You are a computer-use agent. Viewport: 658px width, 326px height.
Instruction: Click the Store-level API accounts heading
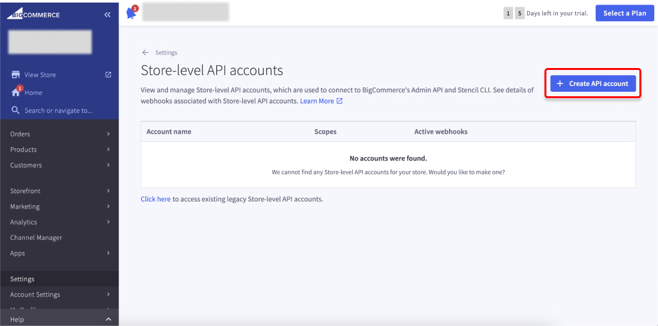coord(212,70)
